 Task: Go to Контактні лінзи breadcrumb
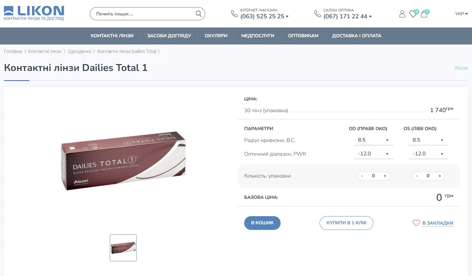click(45, 51)
